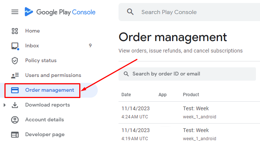Open the Policy status page

pyautogui.click(x=41, y=61)
